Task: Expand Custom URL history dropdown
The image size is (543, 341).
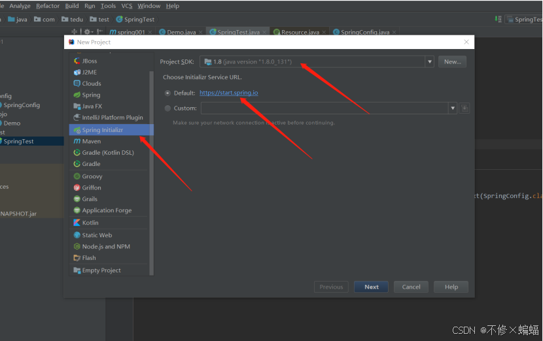Action: click(x=453, y=108)
